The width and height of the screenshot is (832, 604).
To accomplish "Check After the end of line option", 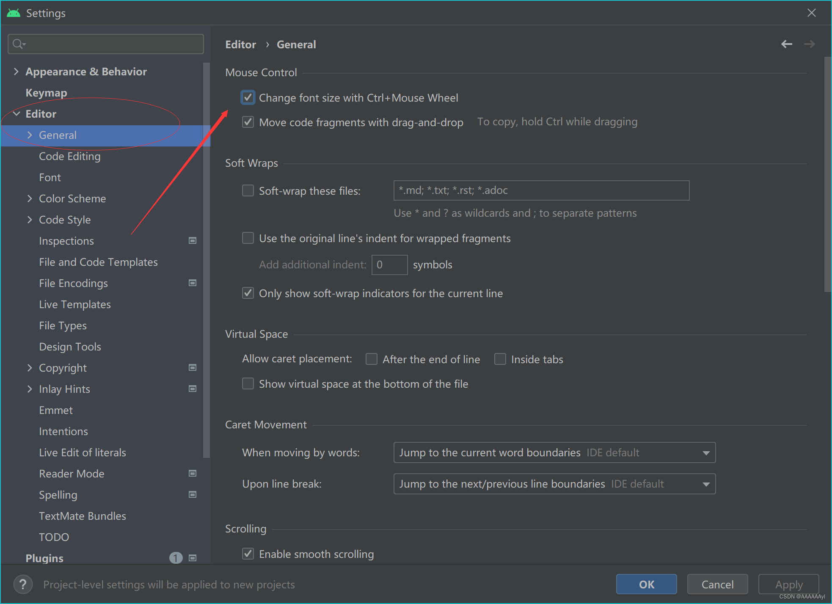I will click(x=372, y=359).
